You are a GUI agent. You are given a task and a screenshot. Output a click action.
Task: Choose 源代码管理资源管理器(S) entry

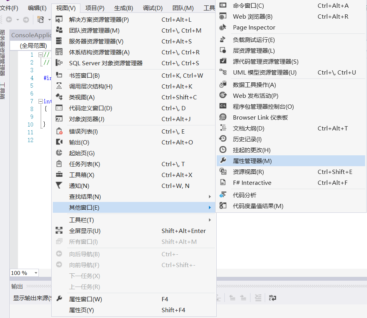(x=291, y=61)
